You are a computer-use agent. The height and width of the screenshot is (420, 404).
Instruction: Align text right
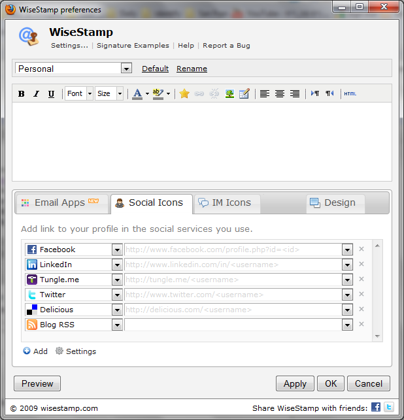tap(295, 94)
